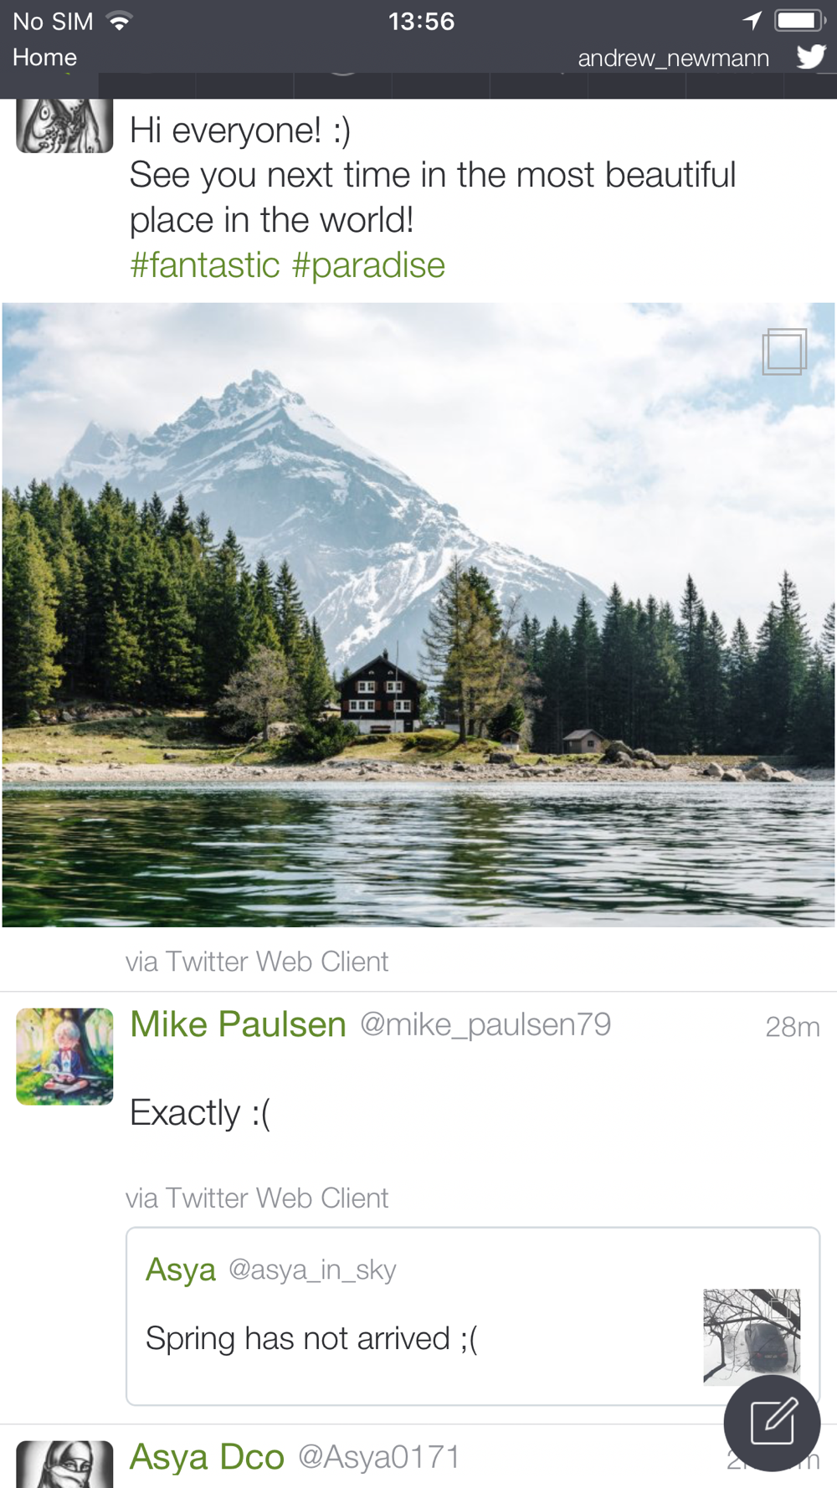Tap the @mike_paulsen79 handle
The image size is (837, 1488).
coord(485,1024)
